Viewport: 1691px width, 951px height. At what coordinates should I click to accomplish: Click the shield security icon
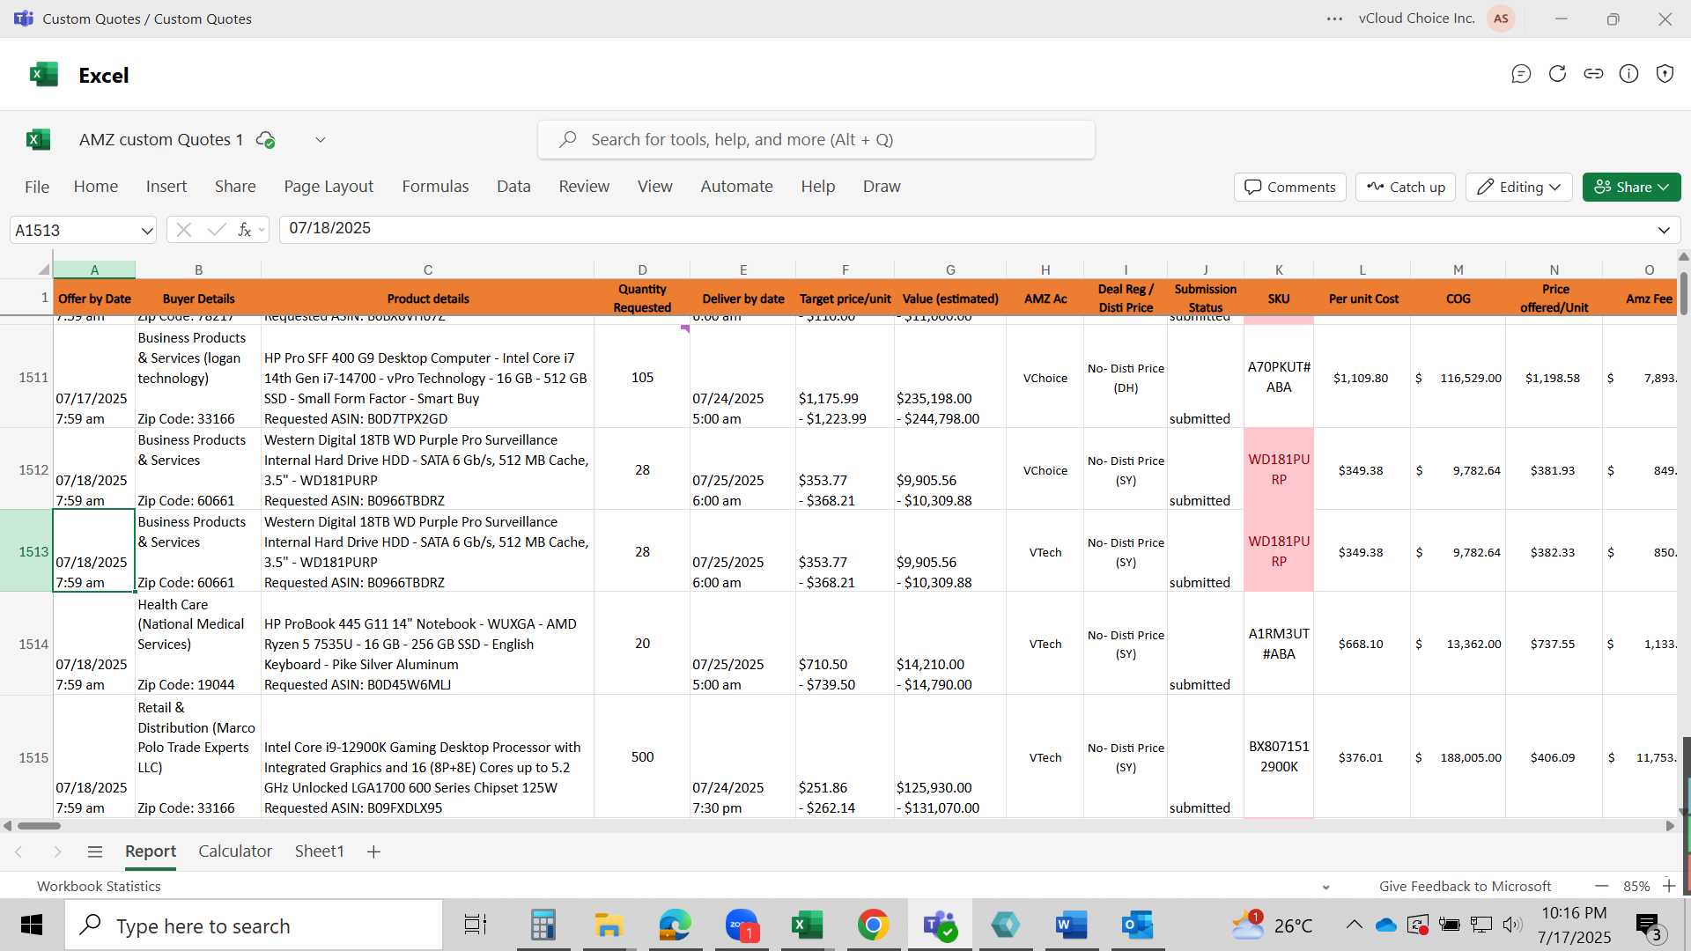[1665, 74]
